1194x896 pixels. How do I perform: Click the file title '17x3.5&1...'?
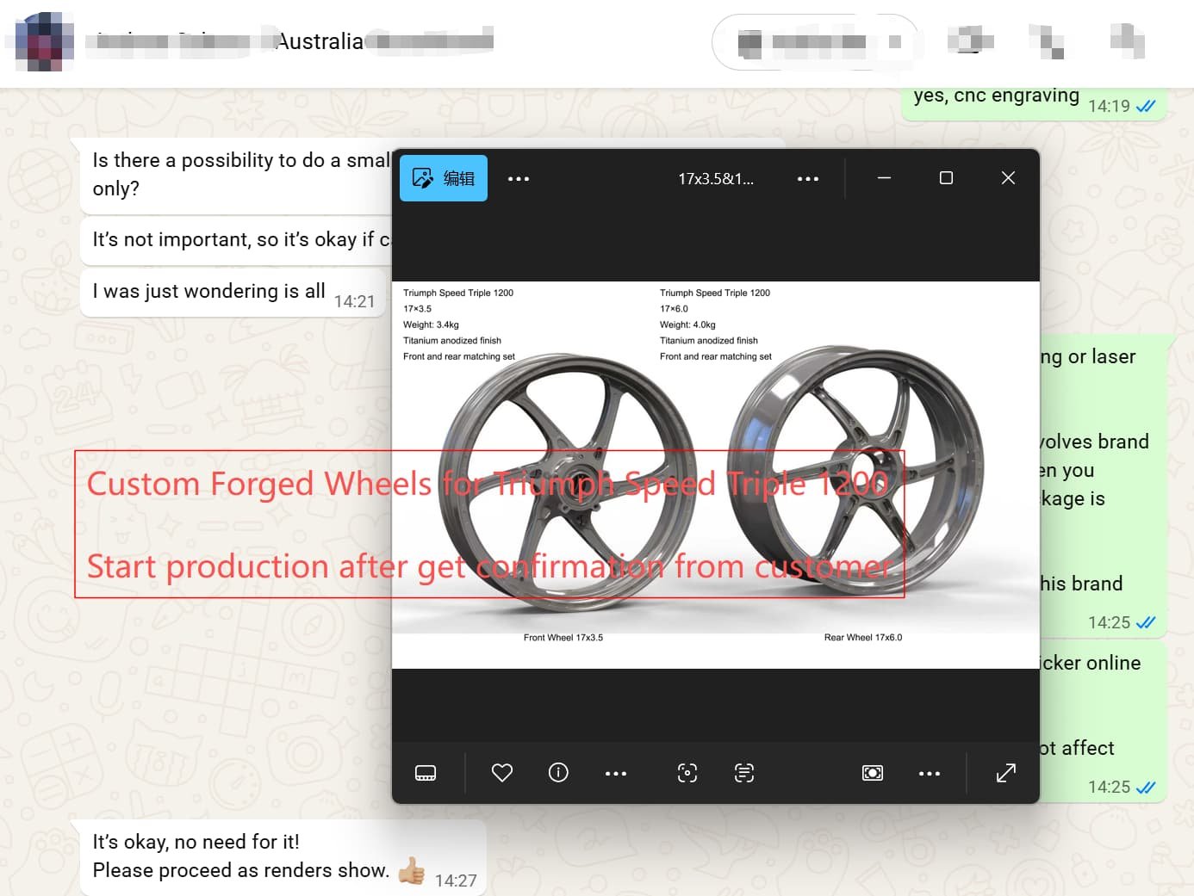715,179
